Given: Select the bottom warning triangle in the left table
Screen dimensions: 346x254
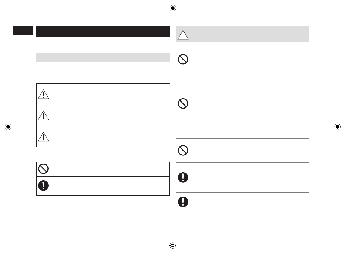Looking at the screenshot, I should (x=44, y=136).
